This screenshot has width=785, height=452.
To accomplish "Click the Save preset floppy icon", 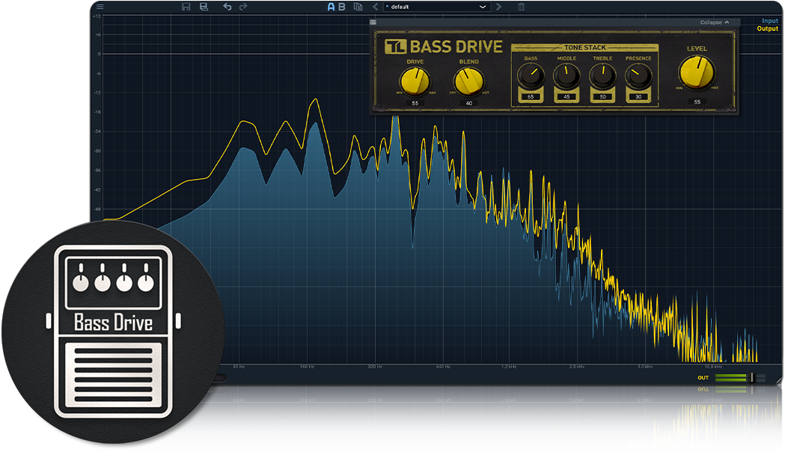I will tap(186, 7).
